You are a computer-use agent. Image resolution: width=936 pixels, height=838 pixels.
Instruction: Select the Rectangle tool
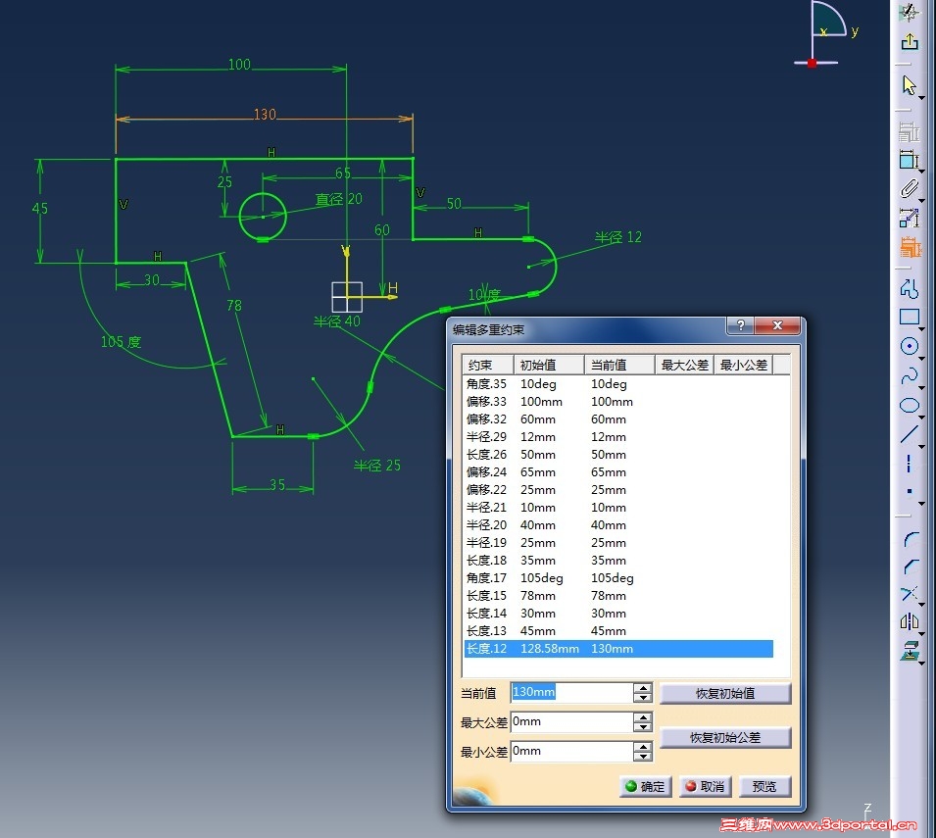pyautogui.click(x=909, y=317)
